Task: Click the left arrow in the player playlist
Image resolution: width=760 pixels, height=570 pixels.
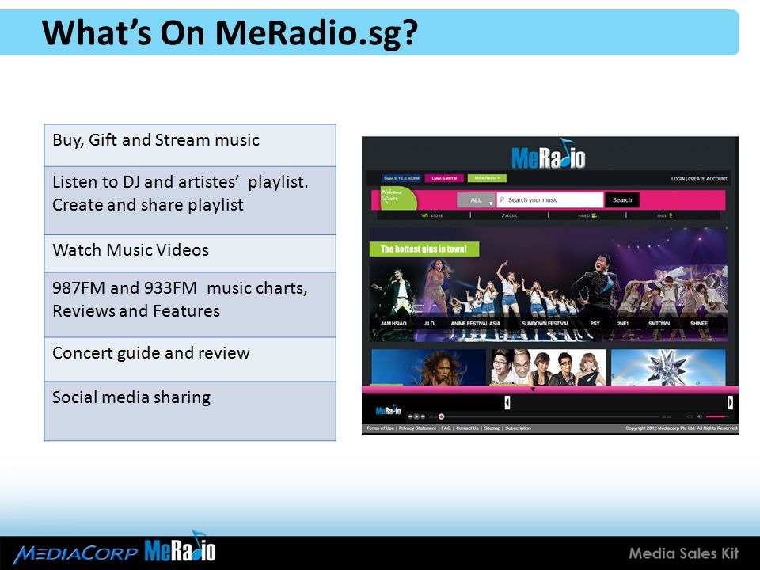Action: pos(507,402)
